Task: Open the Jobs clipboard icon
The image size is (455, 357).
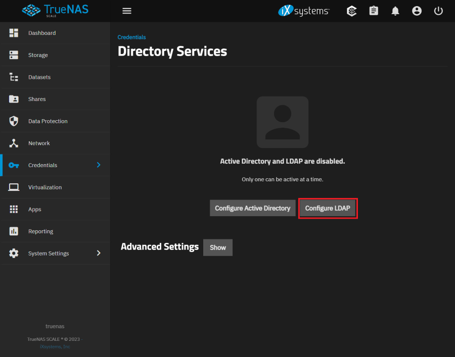Action: (x=374, y=11)
